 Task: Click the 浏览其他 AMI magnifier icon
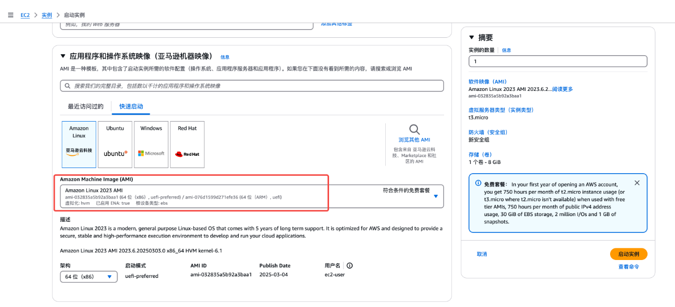[x=414, y=129]
